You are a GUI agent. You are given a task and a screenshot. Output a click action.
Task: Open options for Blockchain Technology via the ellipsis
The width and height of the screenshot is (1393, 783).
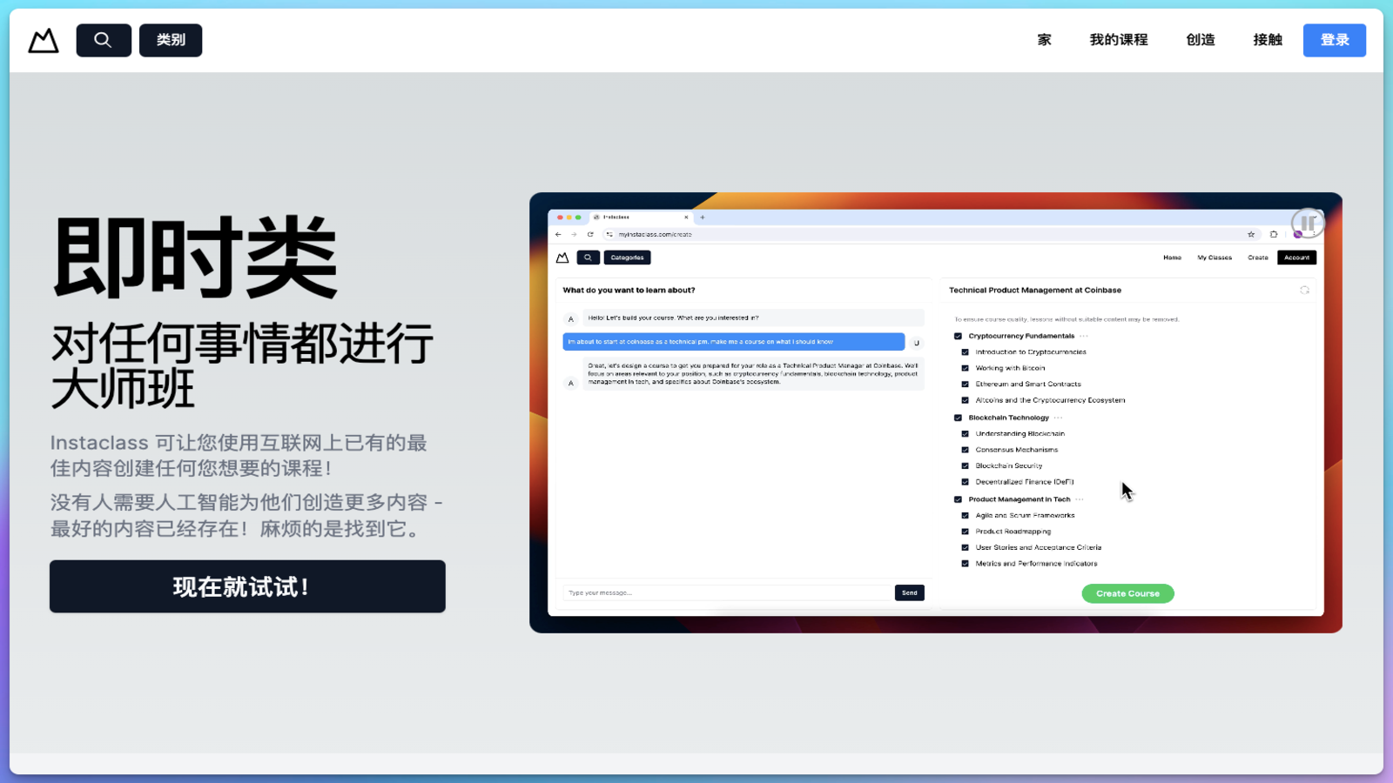[x=1058, y=418]
